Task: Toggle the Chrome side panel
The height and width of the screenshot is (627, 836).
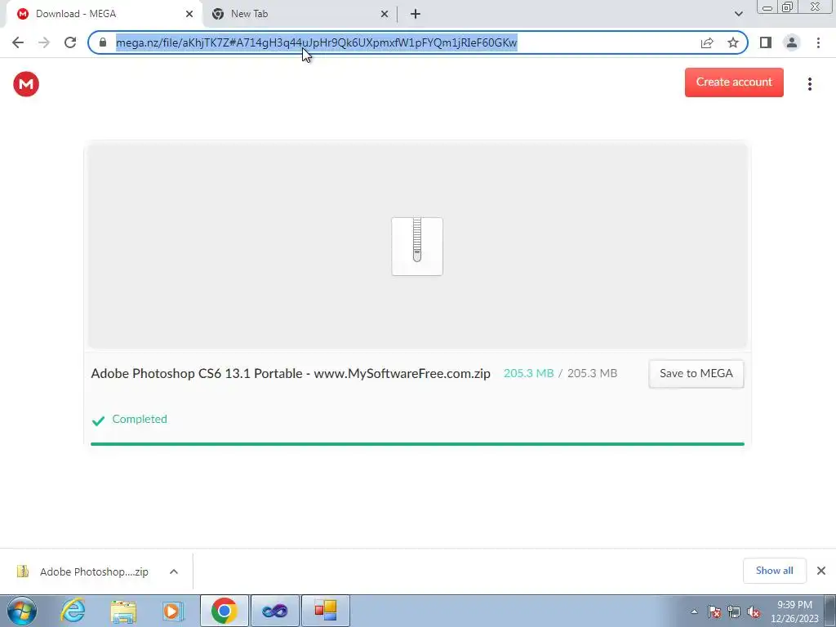Action: (766, 42)
